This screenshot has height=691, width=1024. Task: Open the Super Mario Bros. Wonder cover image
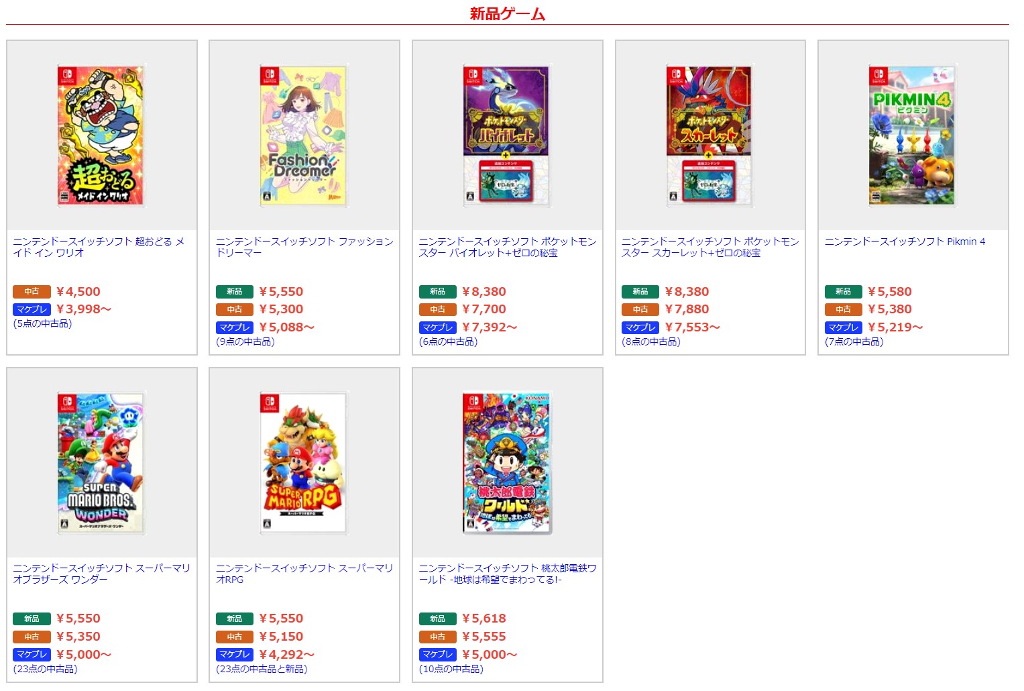click(101, 463)
